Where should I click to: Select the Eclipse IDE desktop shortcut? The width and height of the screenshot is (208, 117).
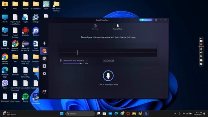[x=25, y=46]
